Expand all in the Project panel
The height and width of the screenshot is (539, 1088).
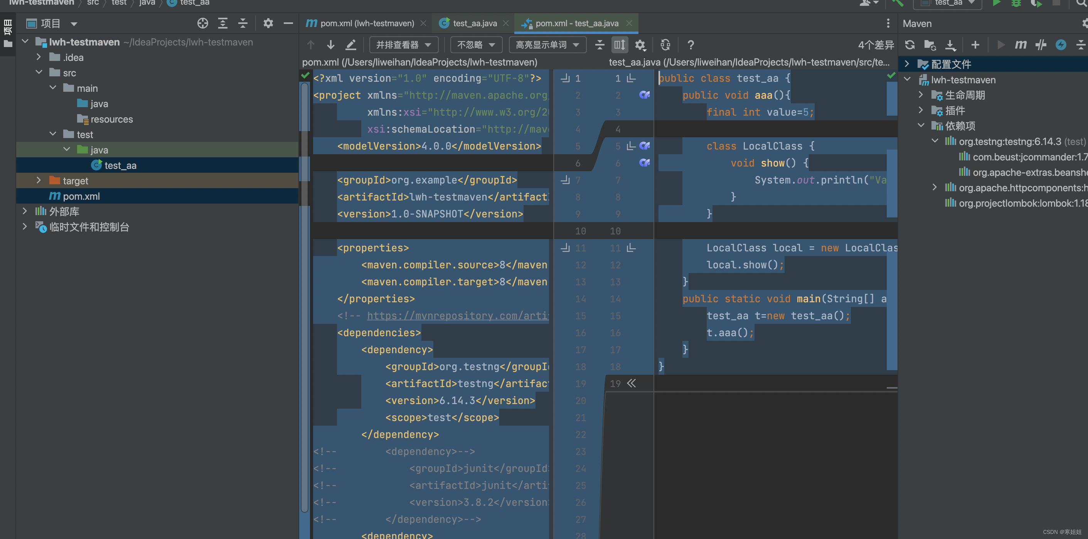click(222, 23)
